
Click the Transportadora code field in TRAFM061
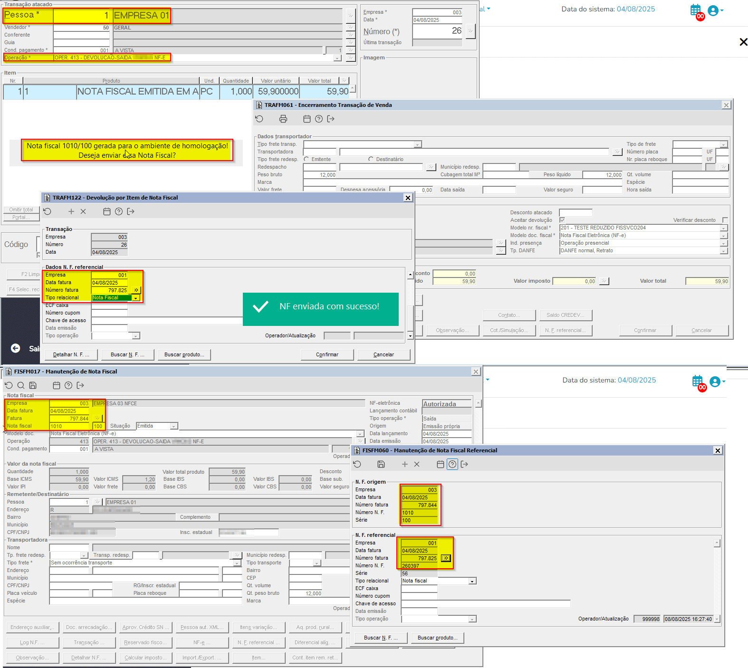[320, 152]
